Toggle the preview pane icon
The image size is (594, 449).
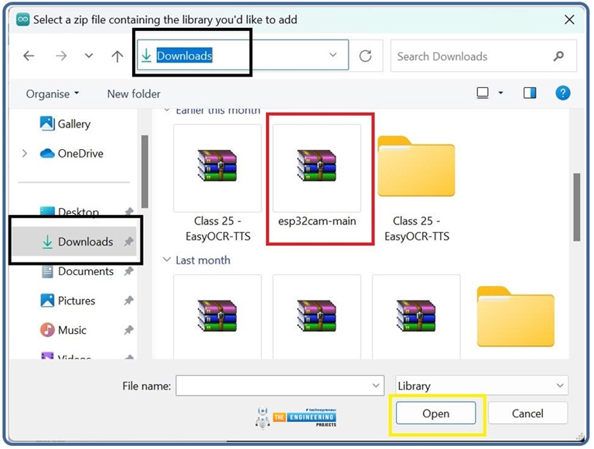tap(530, 93)
